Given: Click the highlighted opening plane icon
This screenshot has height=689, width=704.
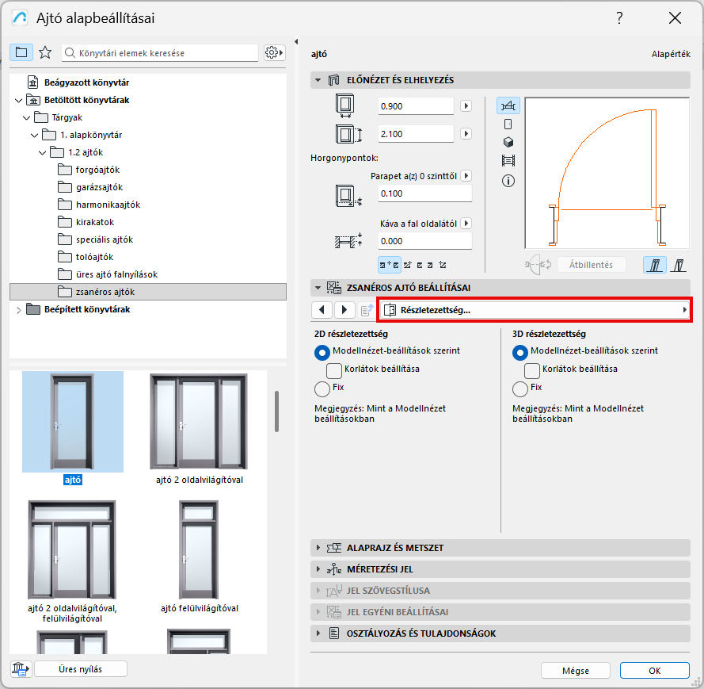Looking at the screenshot, I should point(655,265).
